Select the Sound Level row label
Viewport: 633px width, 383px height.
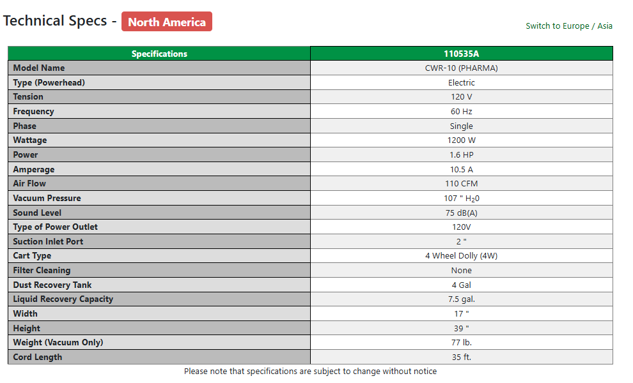(37, 213)
